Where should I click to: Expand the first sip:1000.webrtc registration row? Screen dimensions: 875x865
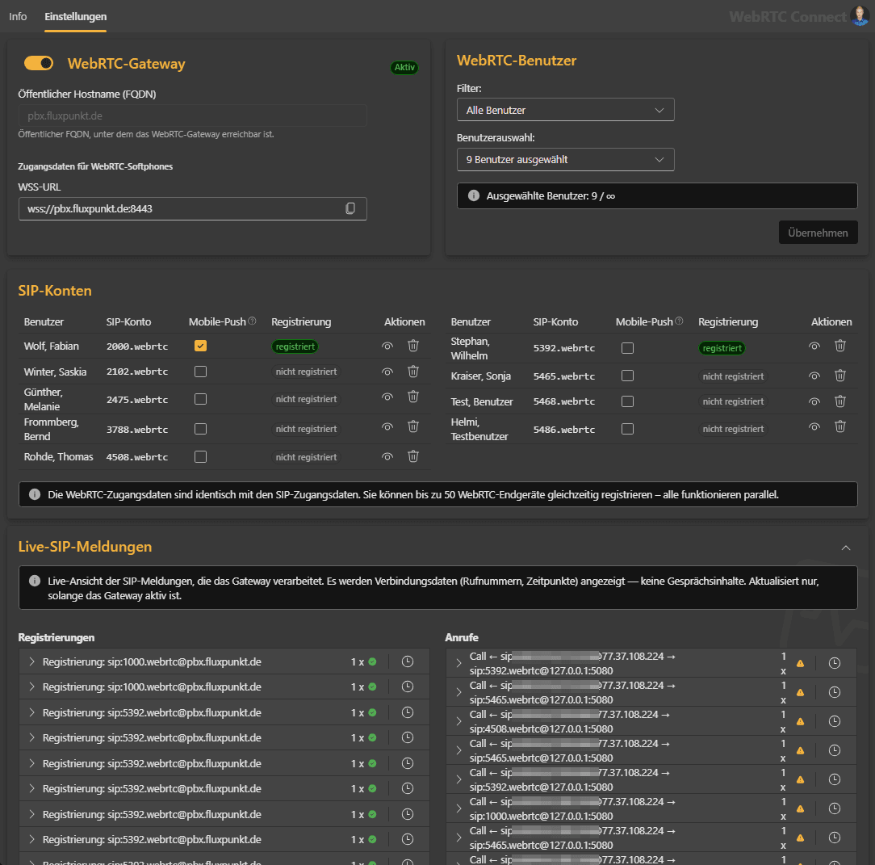31,661
